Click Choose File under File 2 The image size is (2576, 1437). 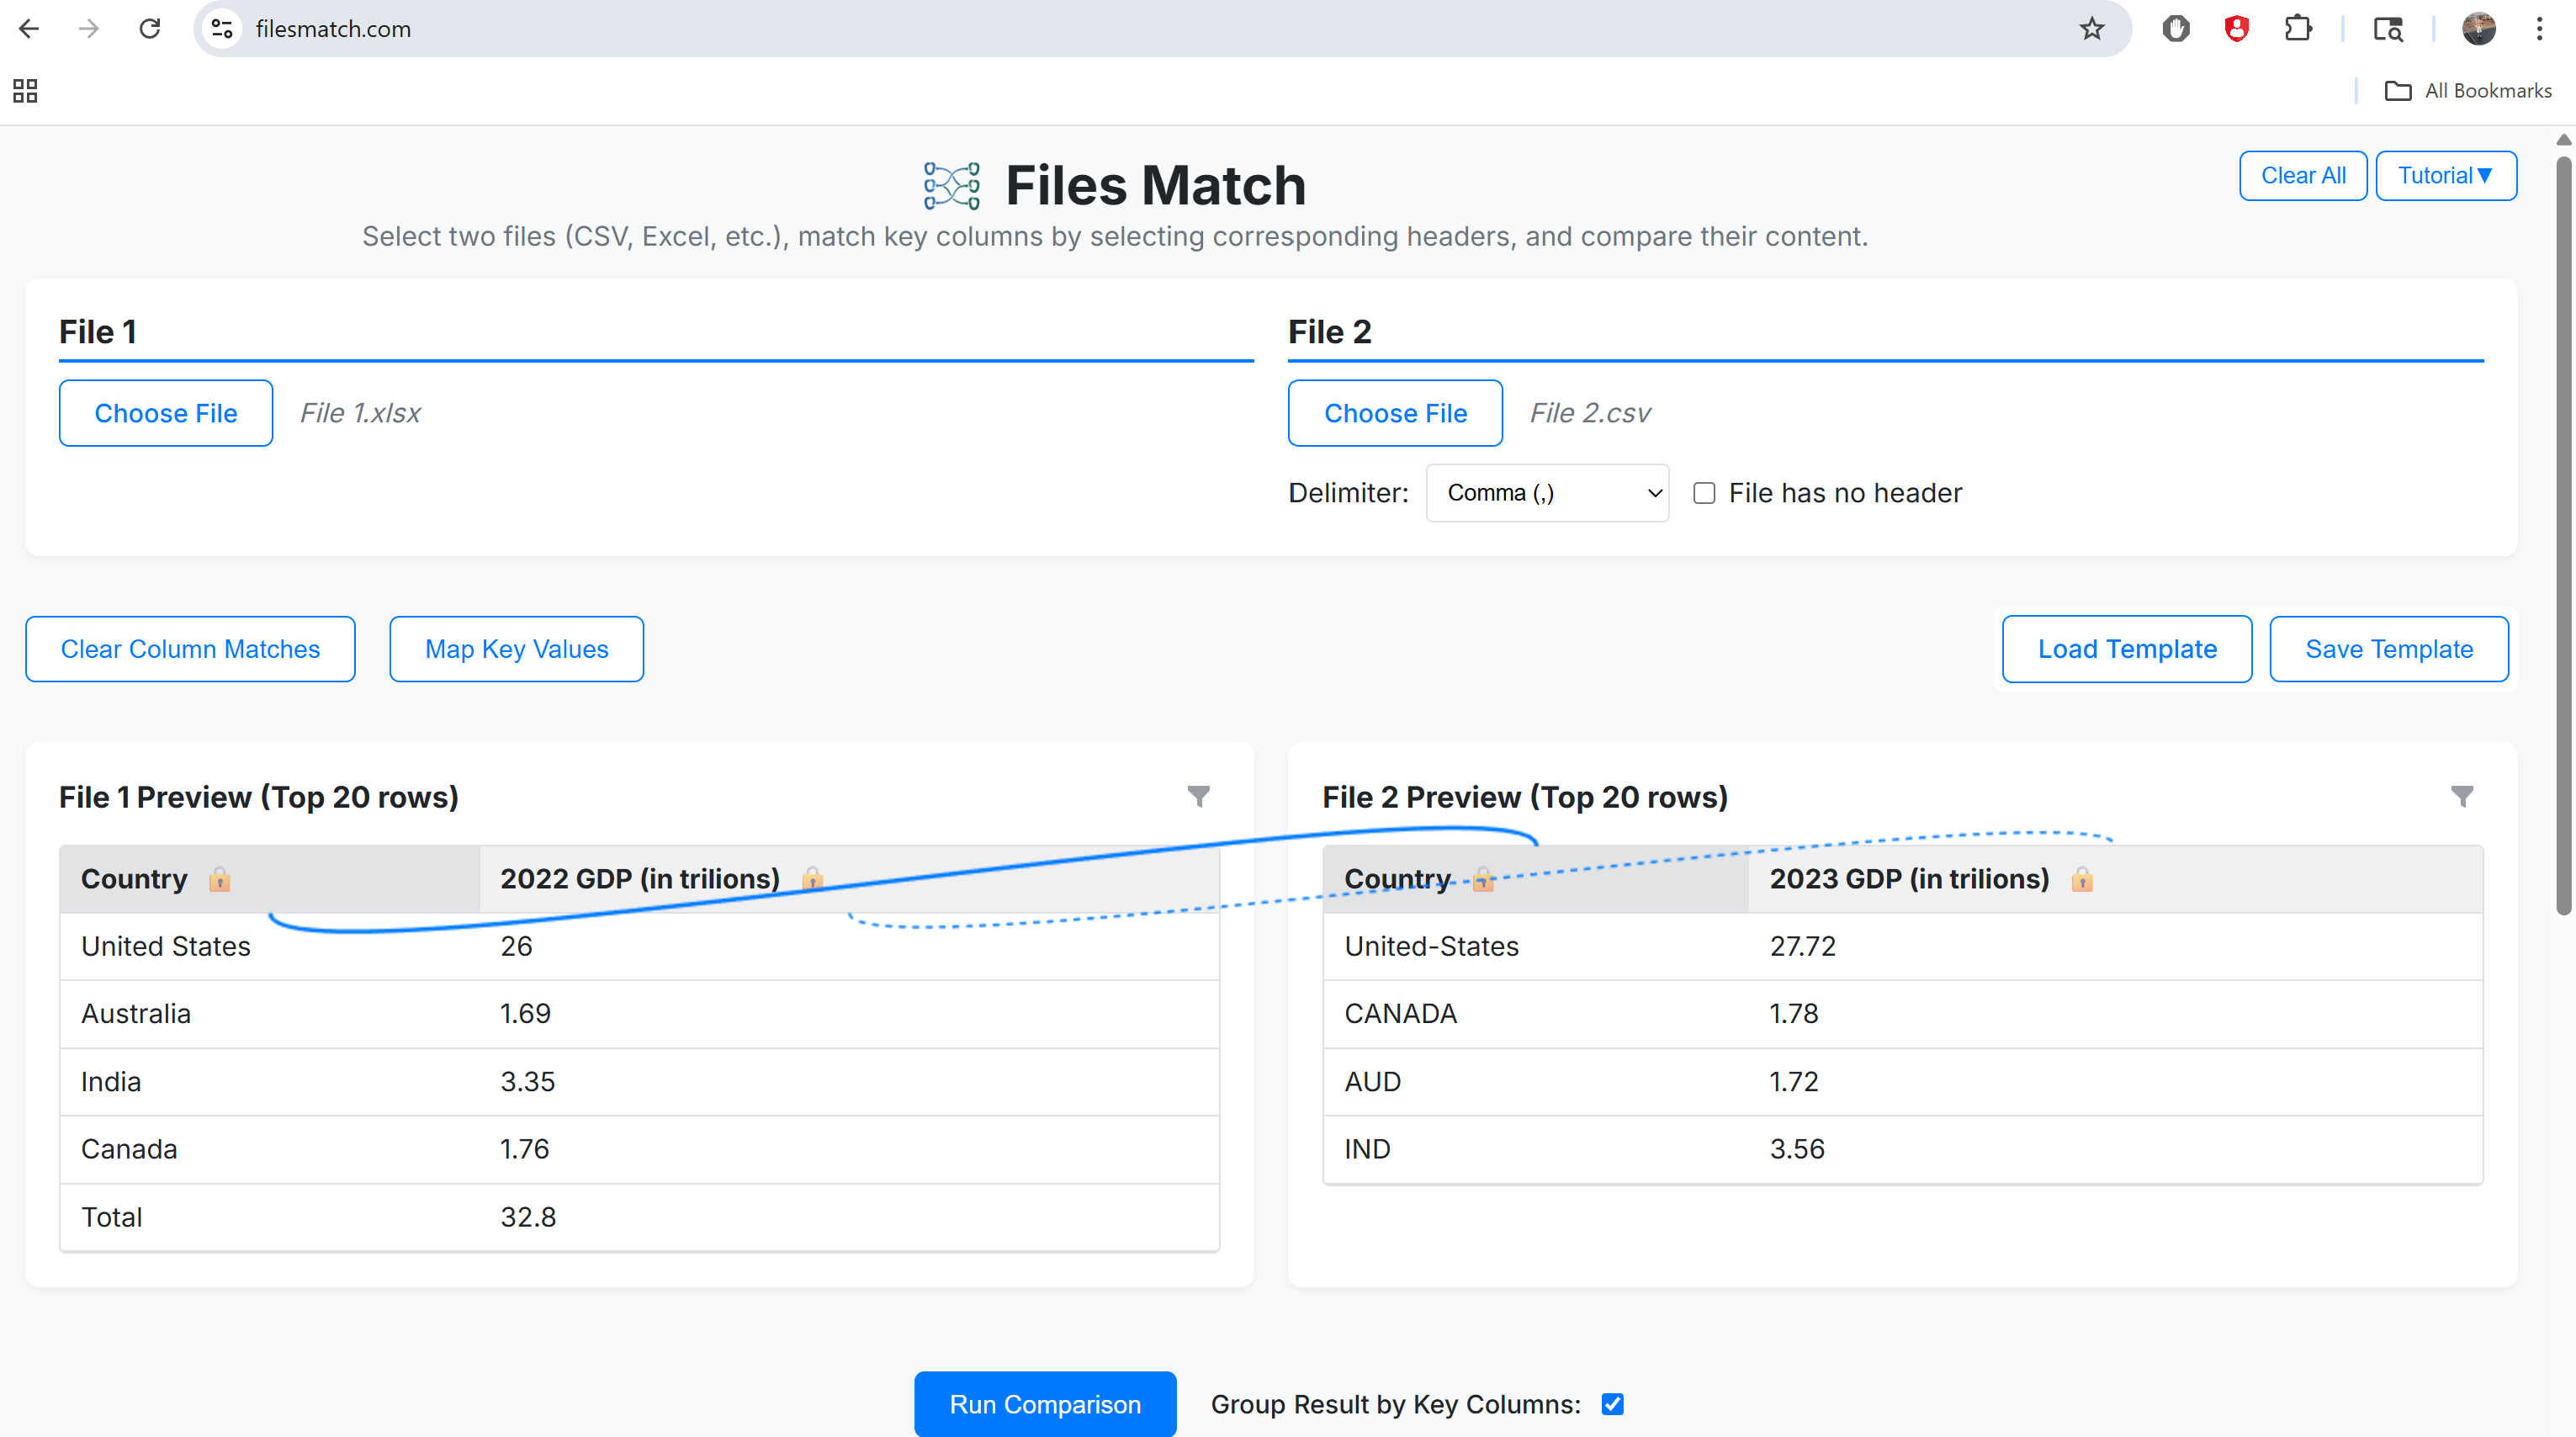coord(1394,413)
